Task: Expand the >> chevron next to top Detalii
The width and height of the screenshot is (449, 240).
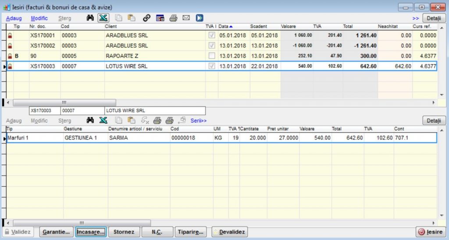Action: [x=416, y=18]
